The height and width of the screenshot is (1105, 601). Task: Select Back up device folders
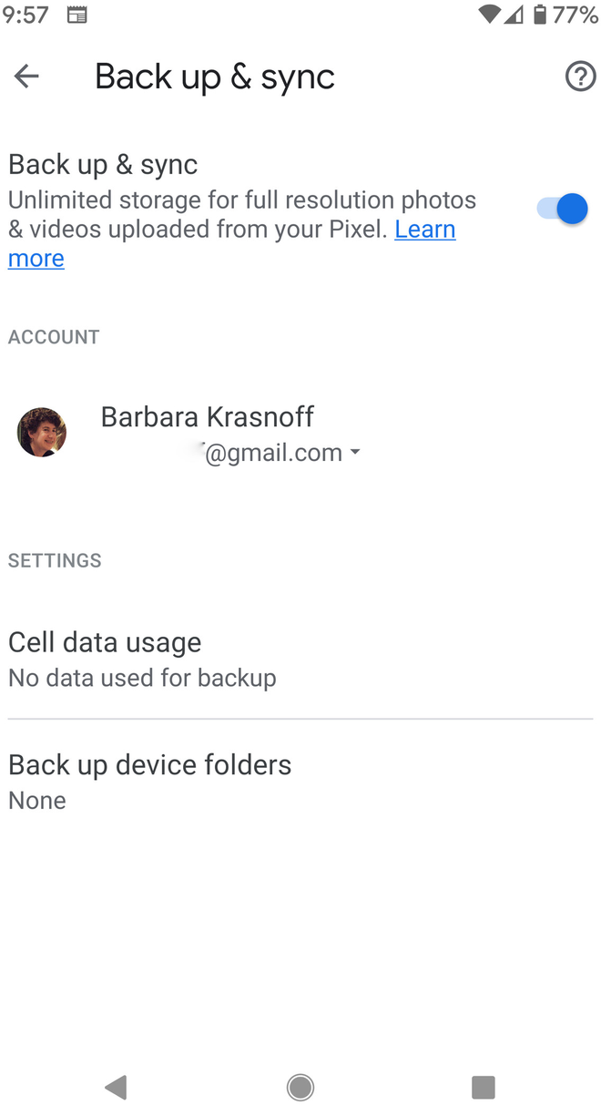149,779
